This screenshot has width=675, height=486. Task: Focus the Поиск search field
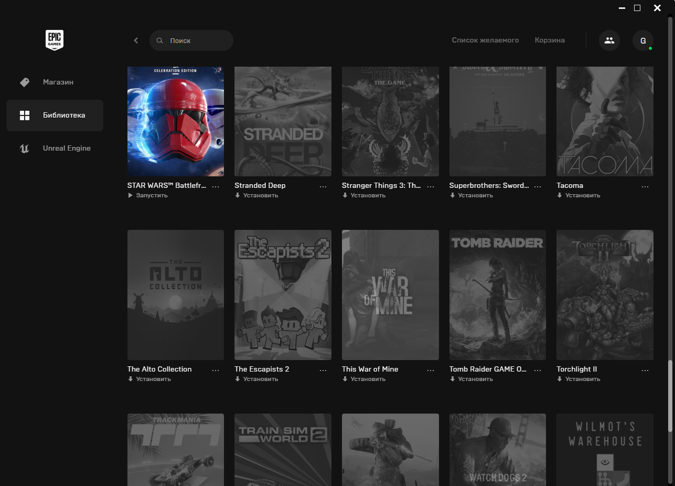pyautogui.click(x=191, y=40)
